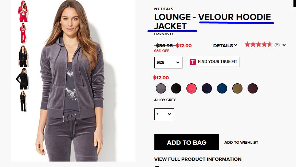
Task: Open View Full Product Information
Action: (198, 159)
